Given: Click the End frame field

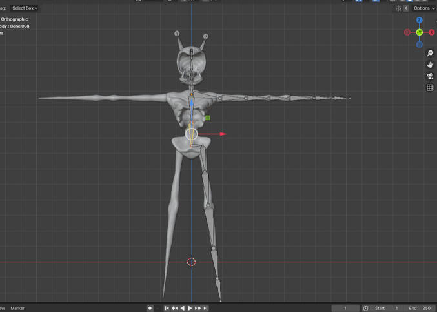Looking at the screenshot, I should tap(420, 308).
